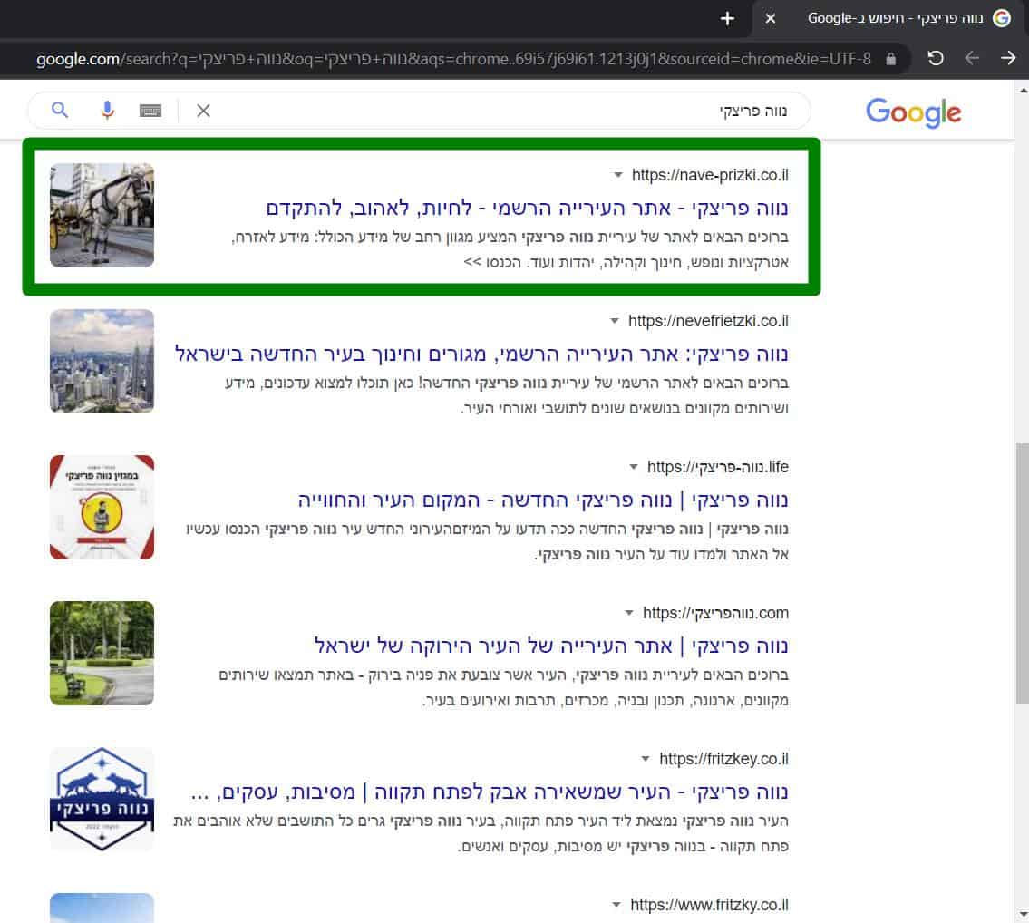Open result titled המקום העיר והחווייה
The image size is (1029, 923).
[x=543, y=500]
